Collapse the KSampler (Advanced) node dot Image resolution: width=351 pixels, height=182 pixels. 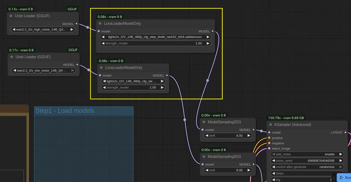[271, 124]
